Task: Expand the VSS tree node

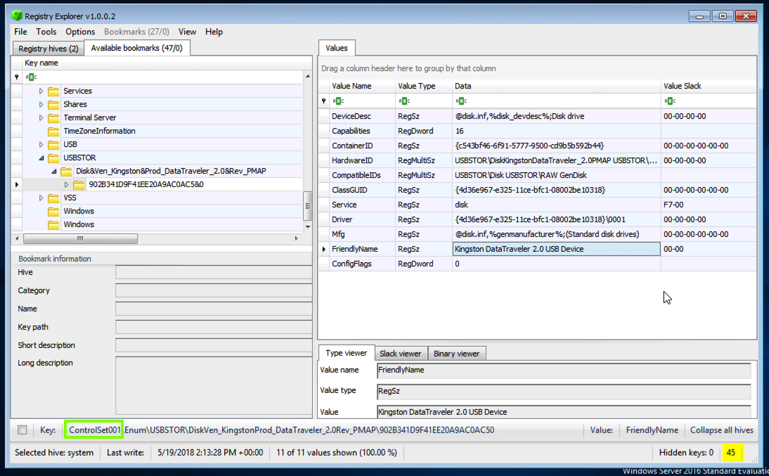Action: coord(41,198)
